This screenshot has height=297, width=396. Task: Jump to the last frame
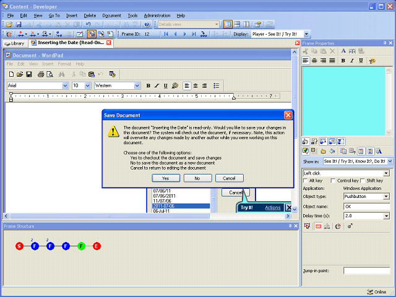pyautogui.click(x=194, y=34)
